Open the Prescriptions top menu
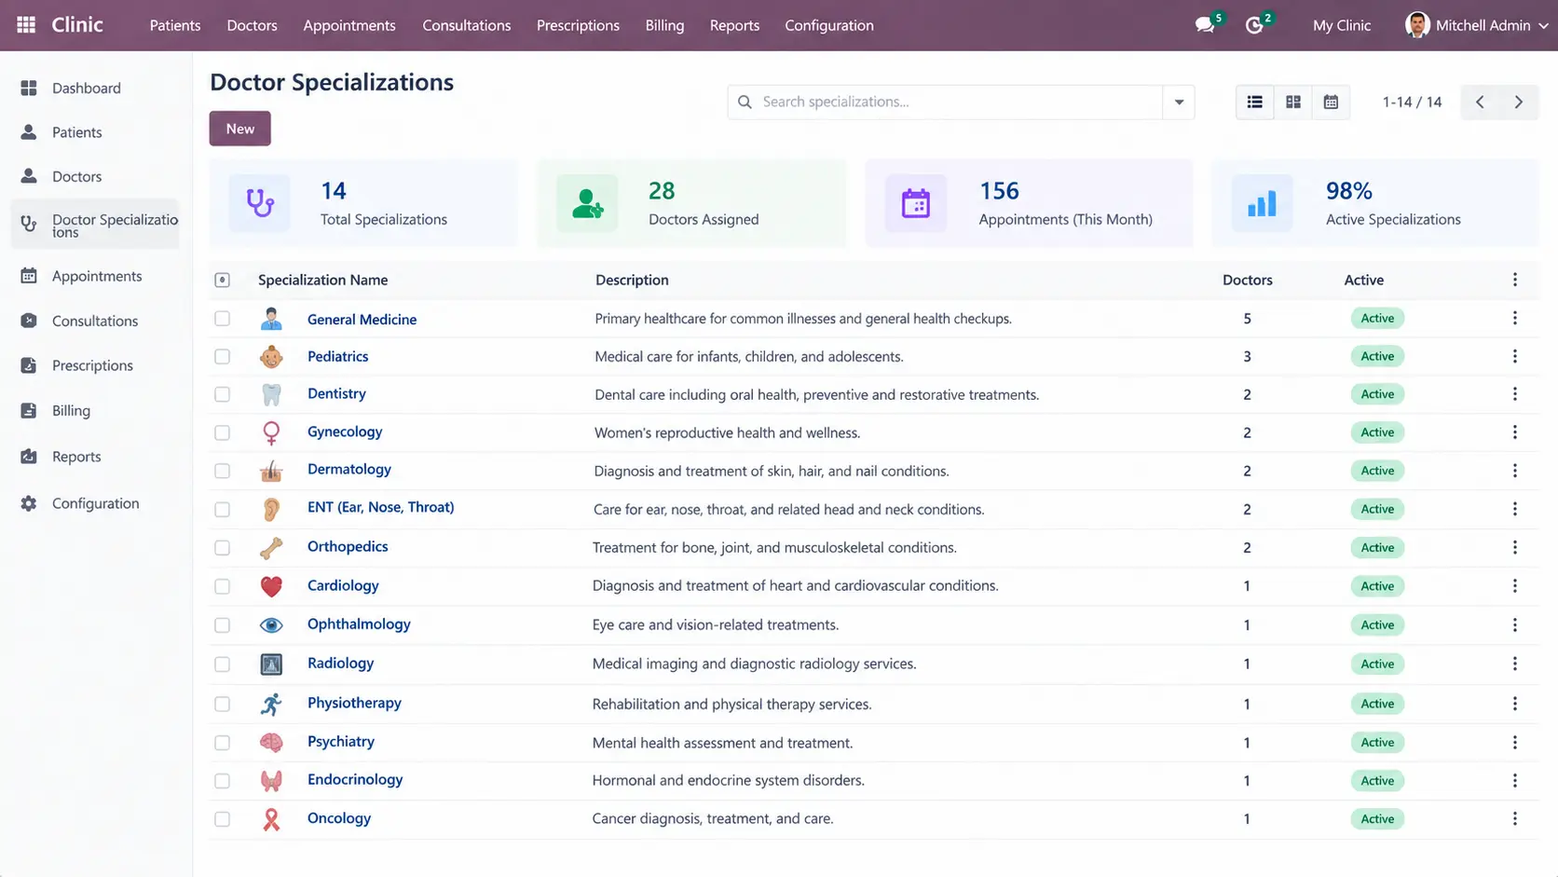The image size is (1558, 877). [578, 25]
